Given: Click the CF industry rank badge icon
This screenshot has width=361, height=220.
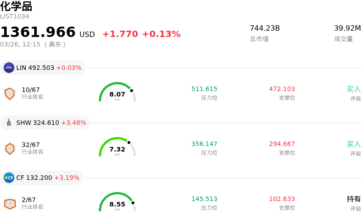Looking at the screenshot, I should click(9, 203).
